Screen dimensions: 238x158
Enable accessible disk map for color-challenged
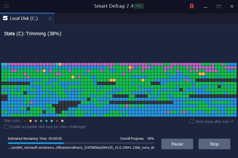pos(6,127)
